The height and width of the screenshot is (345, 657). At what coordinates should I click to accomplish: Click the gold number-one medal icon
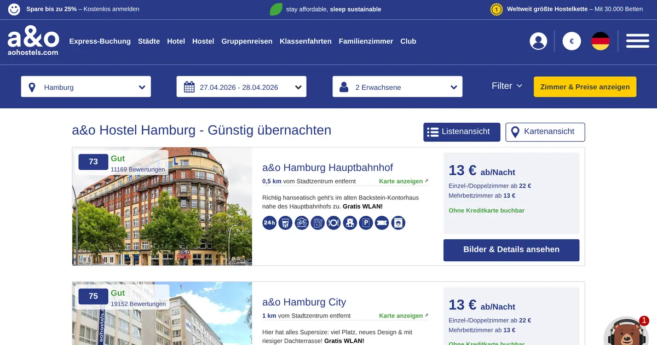(x=497, y=9)
